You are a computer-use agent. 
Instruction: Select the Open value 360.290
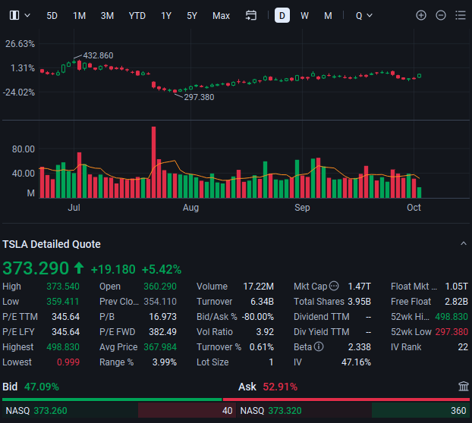pos(160,287)
